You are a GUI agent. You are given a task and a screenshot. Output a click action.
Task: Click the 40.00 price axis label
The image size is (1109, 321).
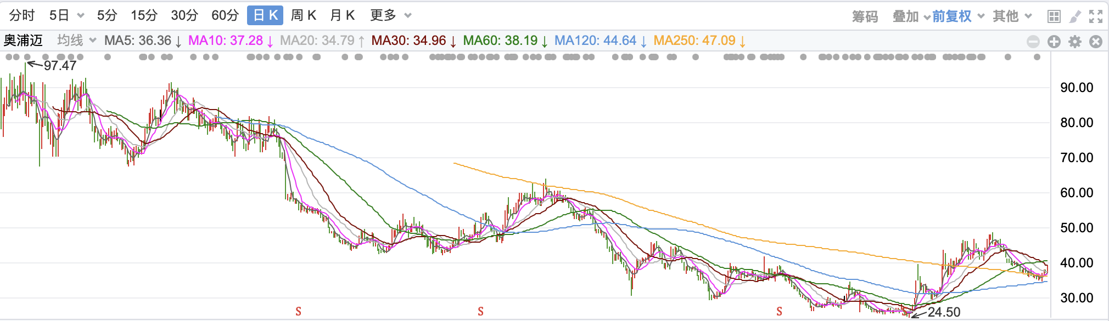(1077, 263)
